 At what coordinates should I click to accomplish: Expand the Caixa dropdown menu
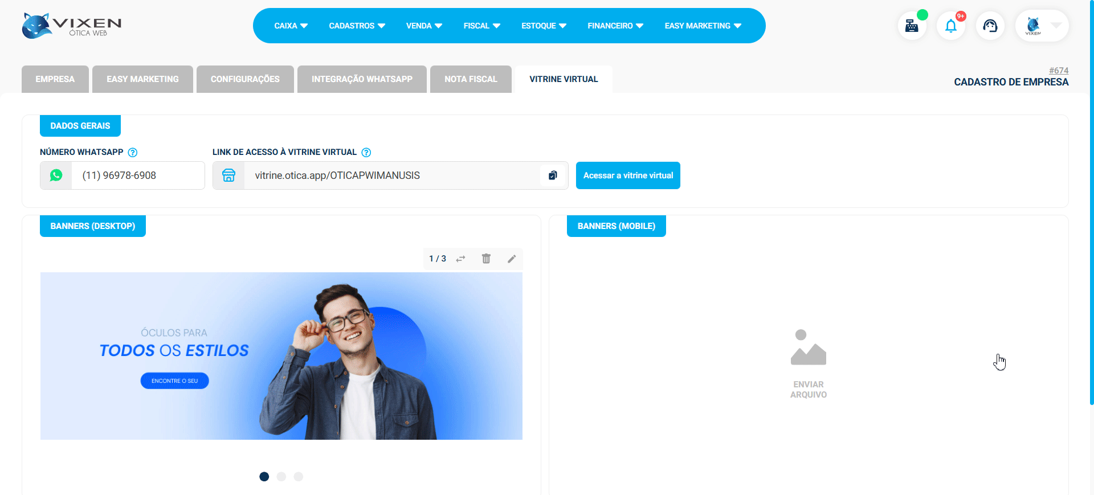[291, 26]
